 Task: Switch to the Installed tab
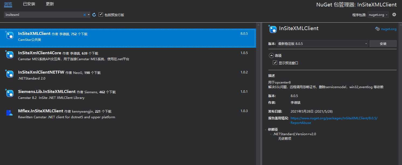click(29, 4)
